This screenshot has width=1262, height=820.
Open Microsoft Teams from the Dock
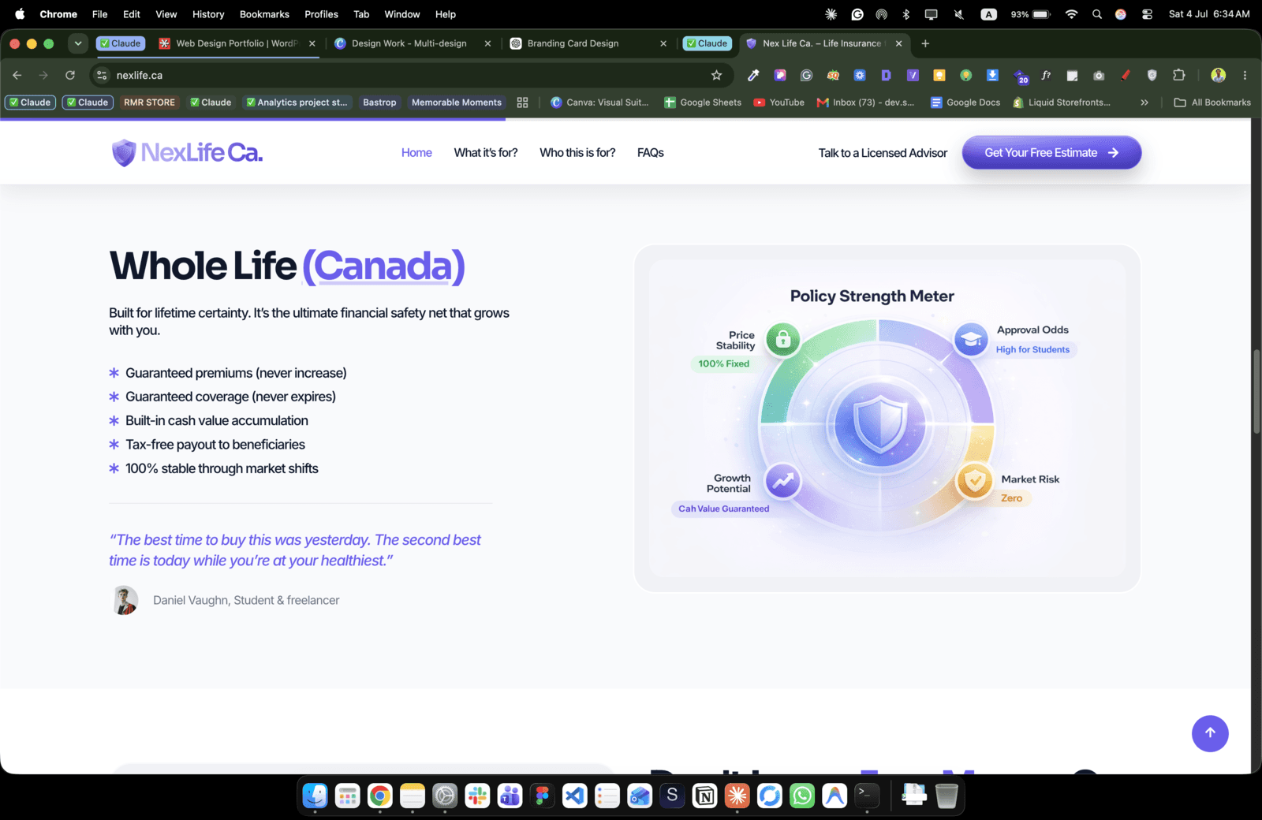pyautogui.click(x=510, y=796)
